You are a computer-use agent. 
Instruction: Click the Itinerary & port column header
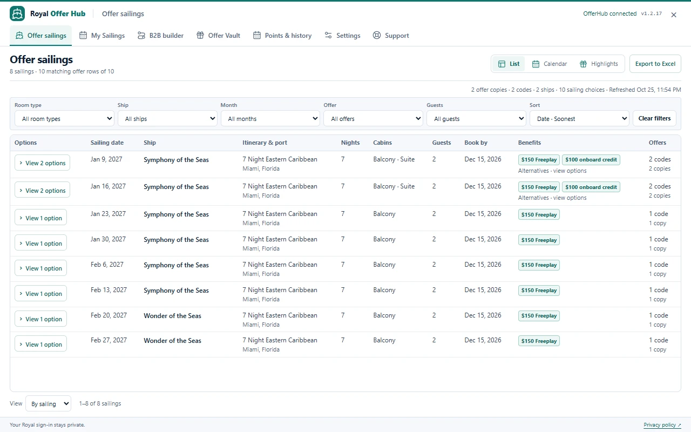click(x=265, y=143)
